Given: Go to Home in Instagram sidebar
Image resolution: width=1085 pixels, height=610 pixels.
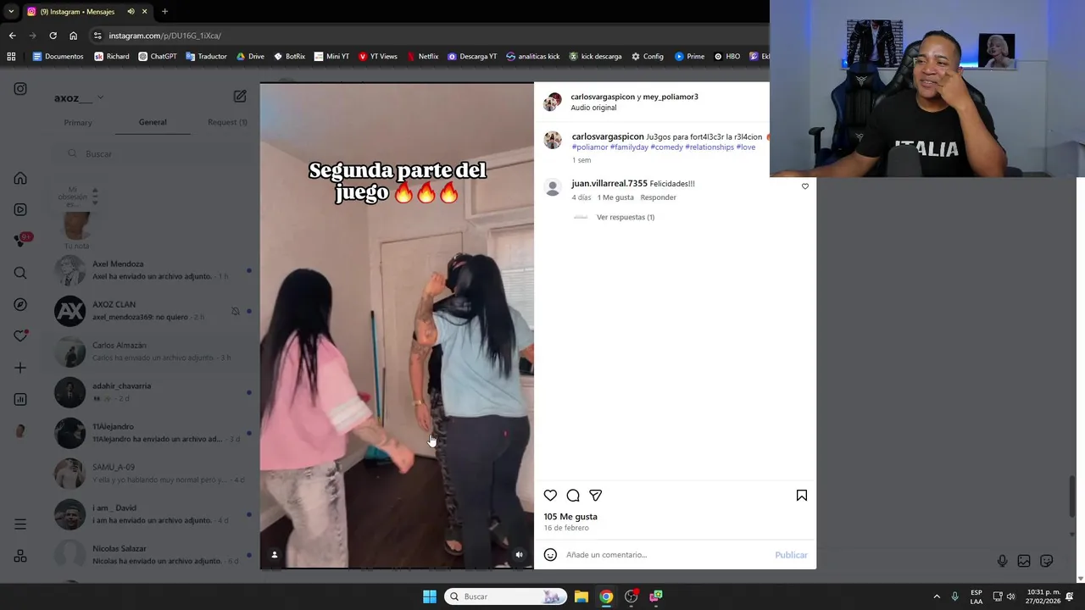Looking at the screenshot, I should point(20,179).
